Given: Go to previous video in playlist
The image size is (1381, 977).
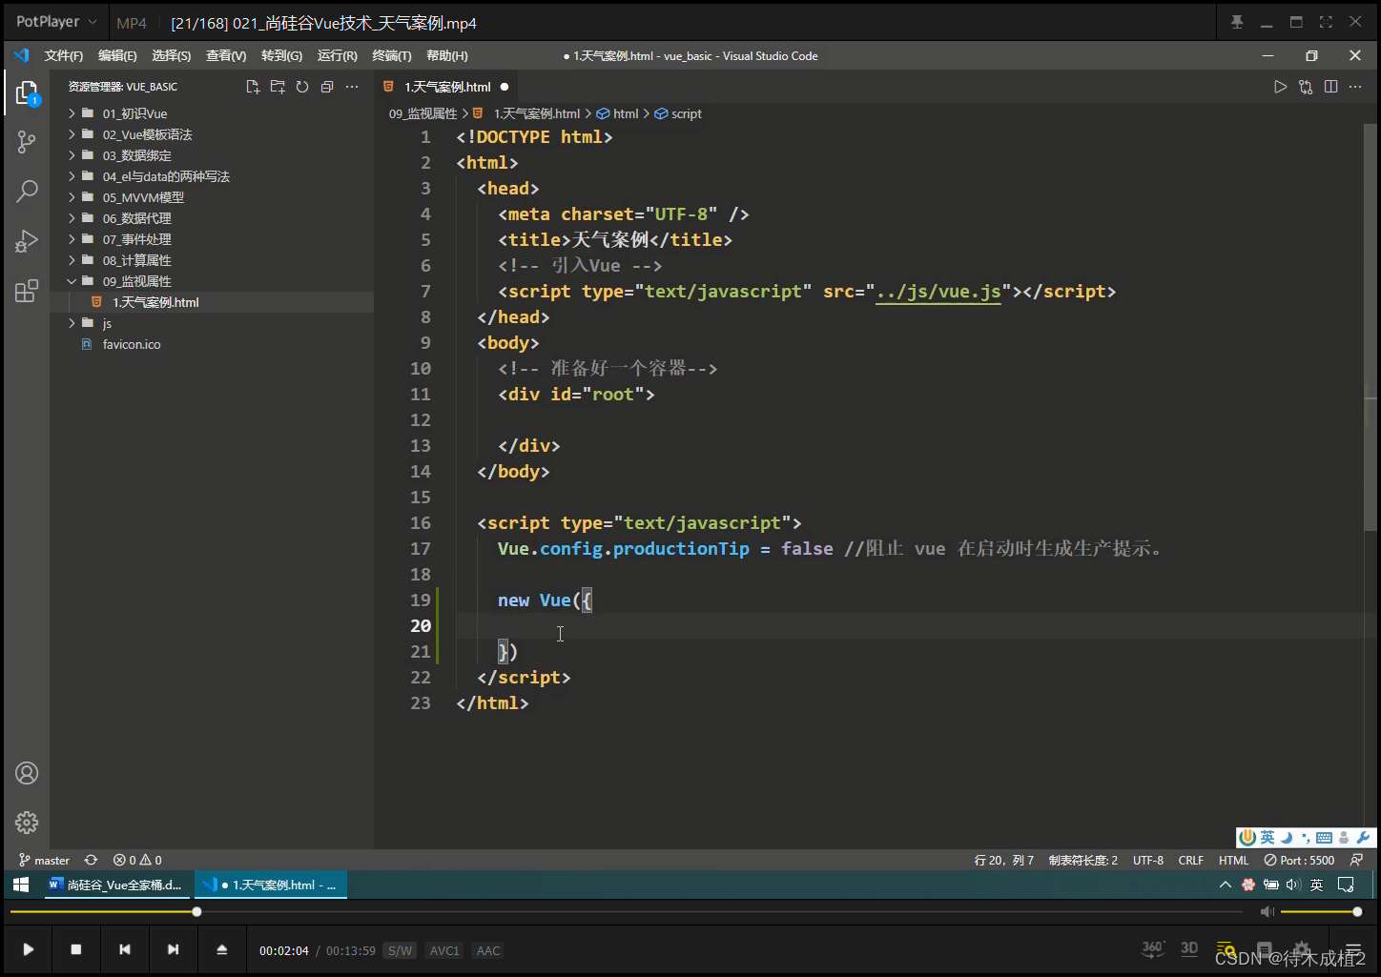Looking at the screenshot, I should (124, 949).
